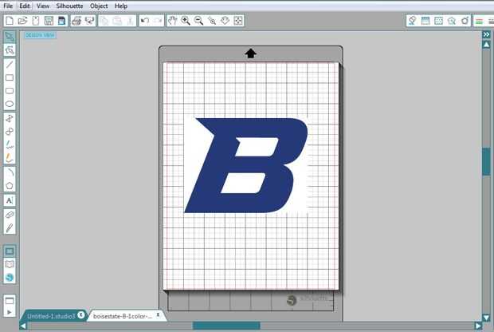This screenshot has width=494, height=332.
Task: Select the blue B logo image
Action: click(246, 165)
